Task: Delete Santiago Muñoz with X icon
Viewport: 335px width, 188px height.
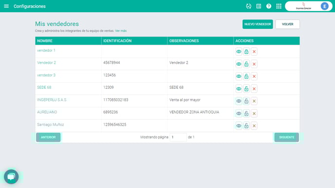Action: (x=254, y=126)
